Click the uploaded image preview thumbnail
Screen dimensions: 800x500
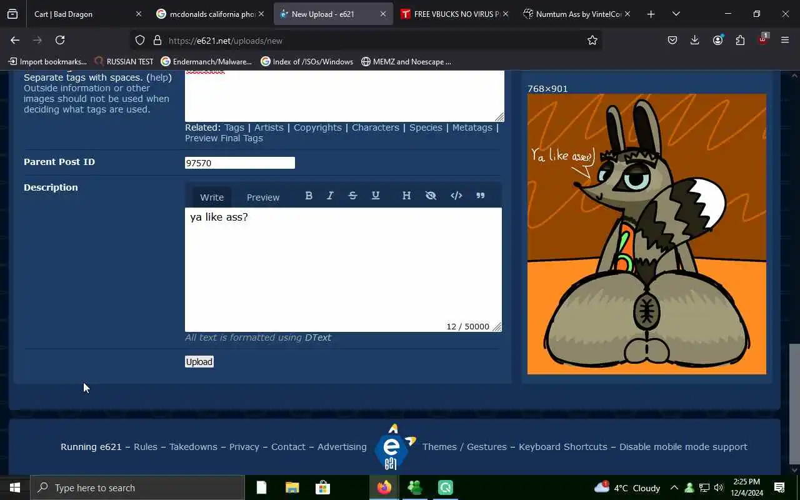[x=647, y=234]
